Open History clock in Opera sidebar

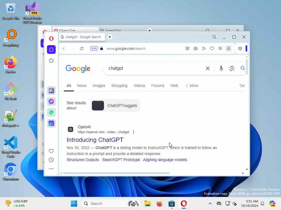51,160
